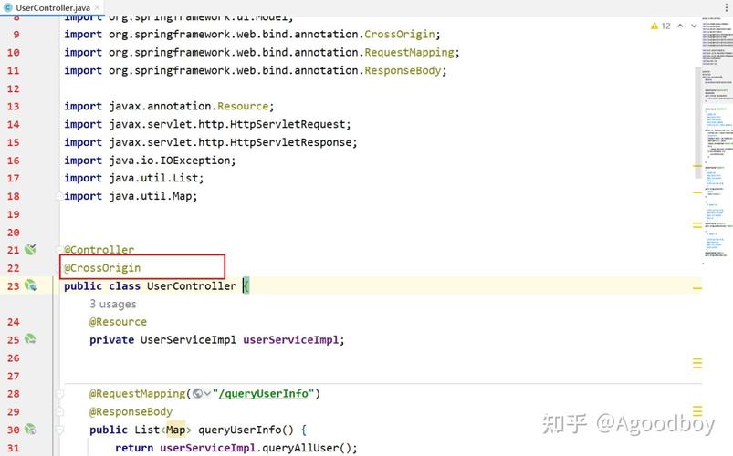
Task: Click the request mapping gutter icon on line 30
Action: click(x=30, y=430)
